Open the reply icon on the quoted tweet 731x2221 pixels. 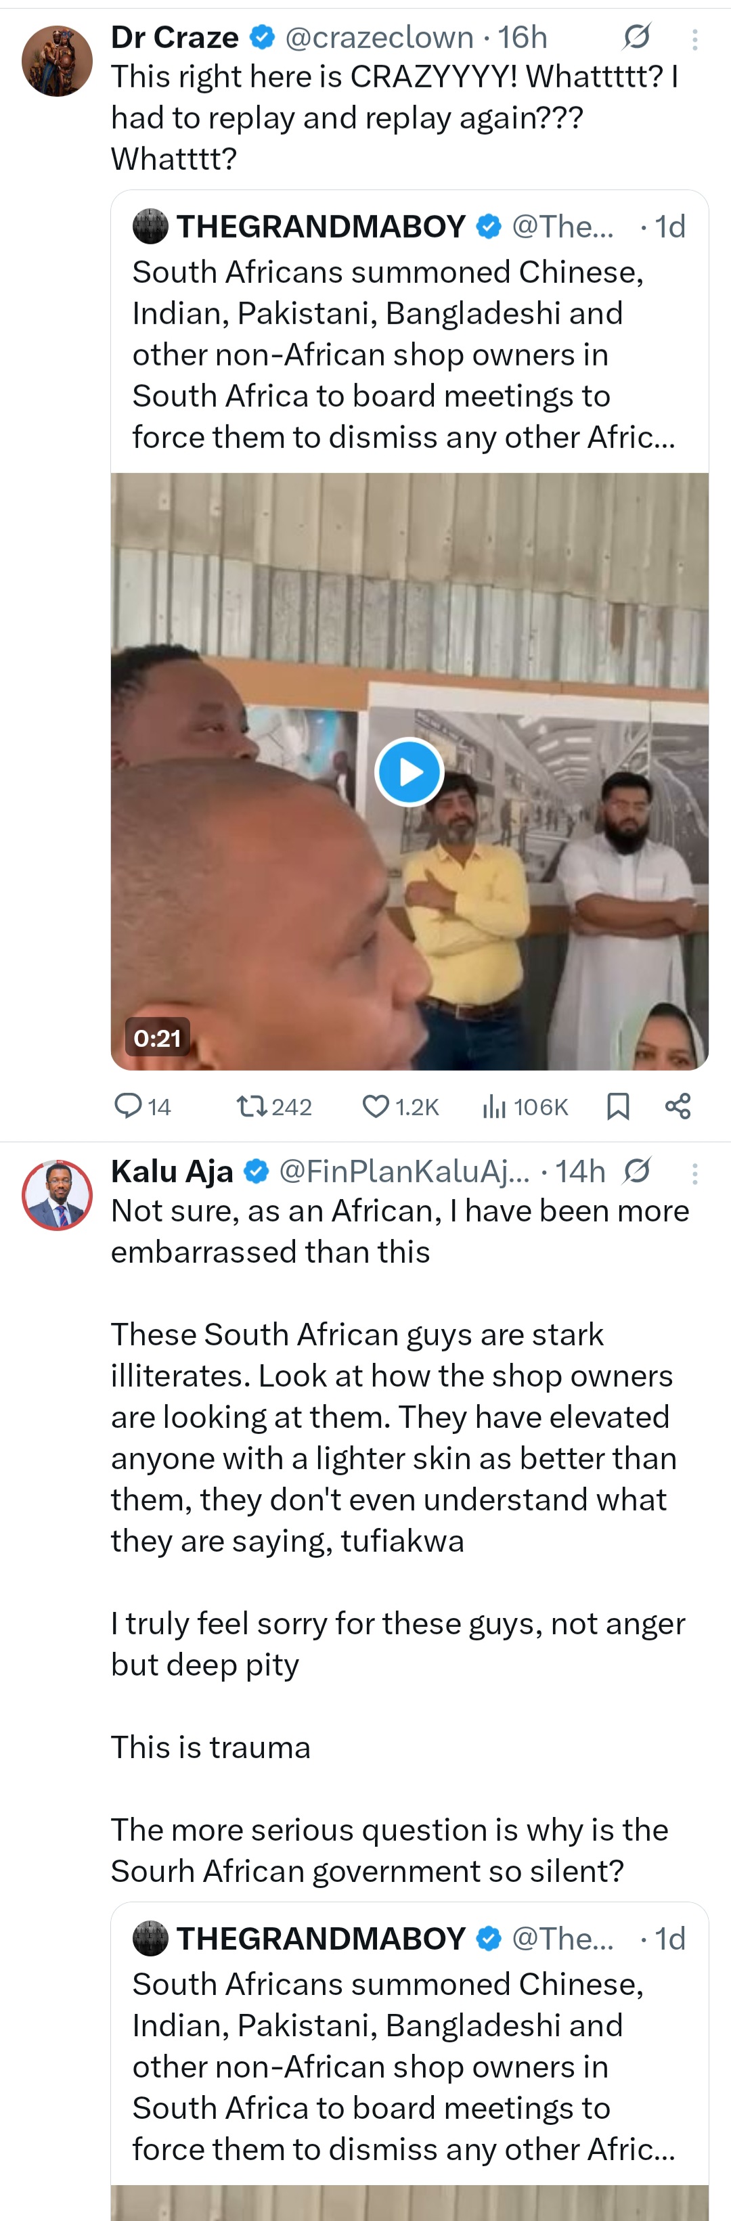tap(131, 1107)
